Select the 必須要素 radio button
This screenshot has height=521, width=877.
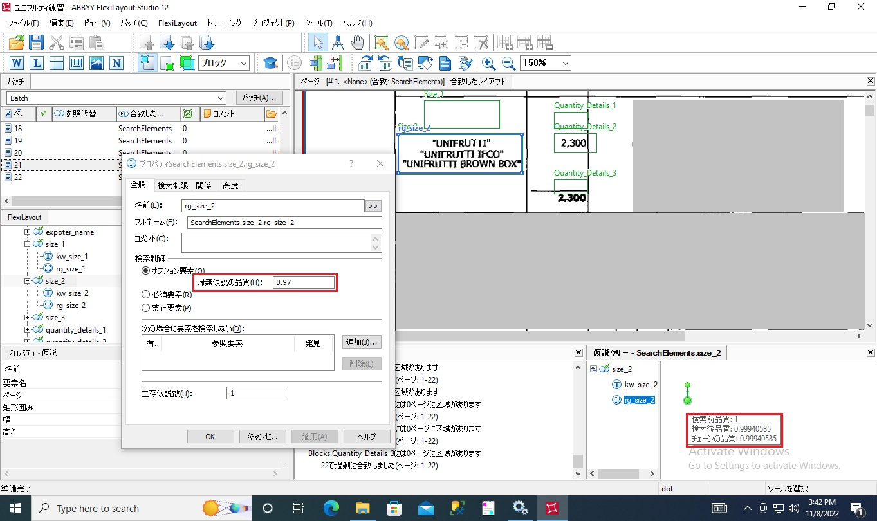pos(146,295)
